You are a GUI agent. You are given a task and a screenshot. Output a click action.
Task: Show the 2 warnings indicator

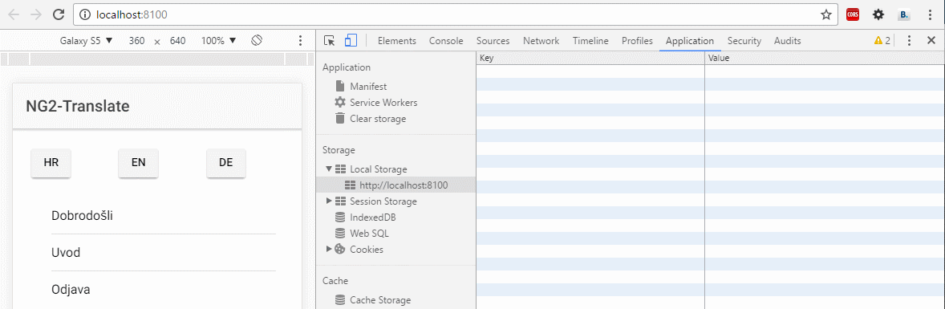(882, 41)
